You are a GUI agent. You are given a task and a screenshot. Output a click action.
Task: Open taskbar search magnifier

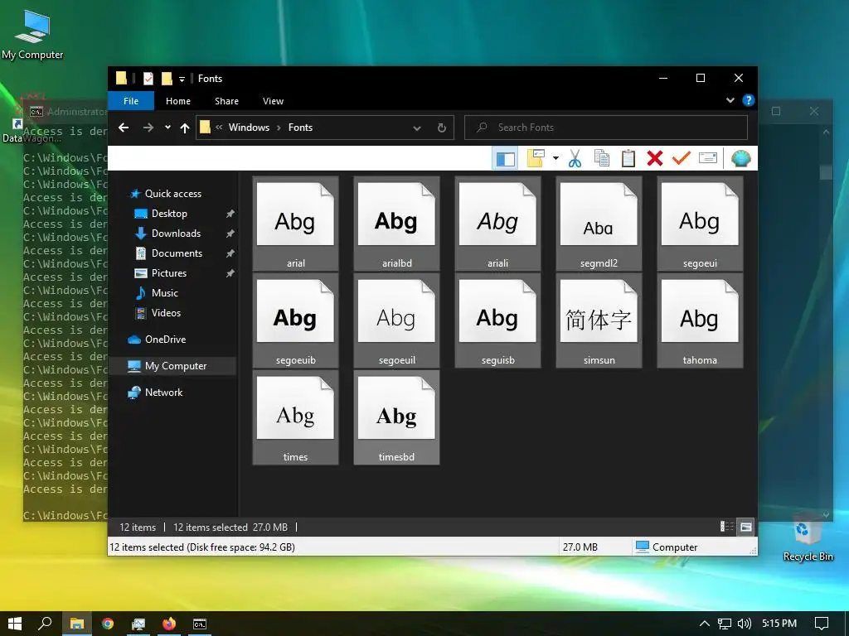45,624
